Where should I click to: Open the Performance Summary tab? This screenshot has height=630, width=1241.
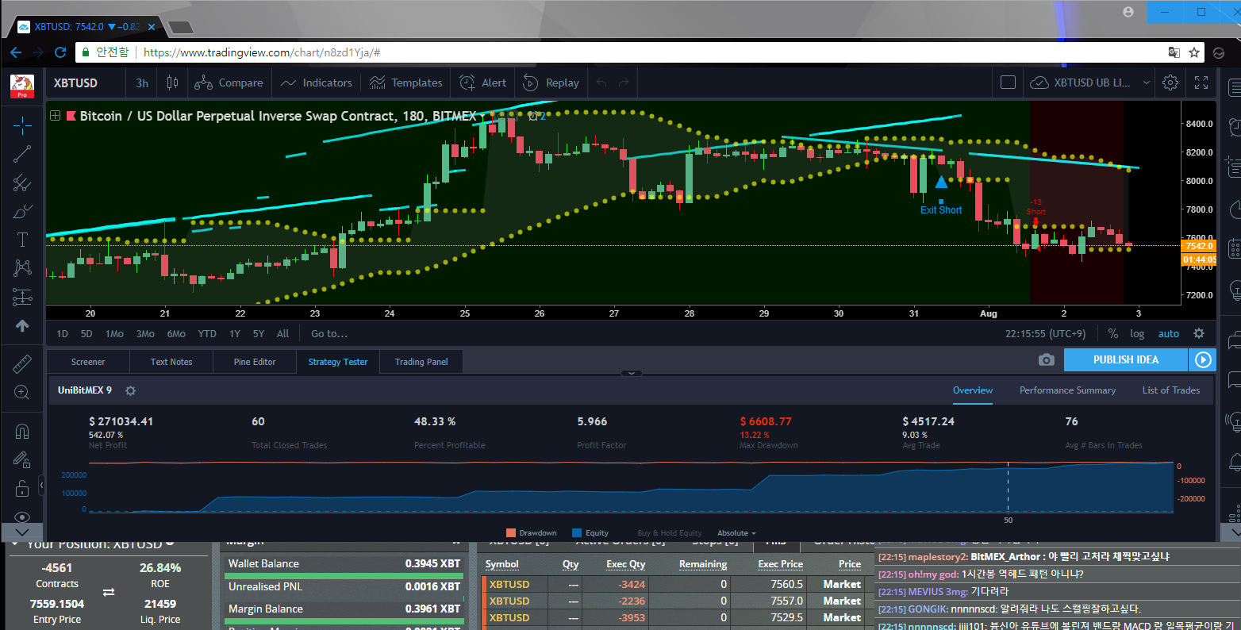tap(1067, 390)
